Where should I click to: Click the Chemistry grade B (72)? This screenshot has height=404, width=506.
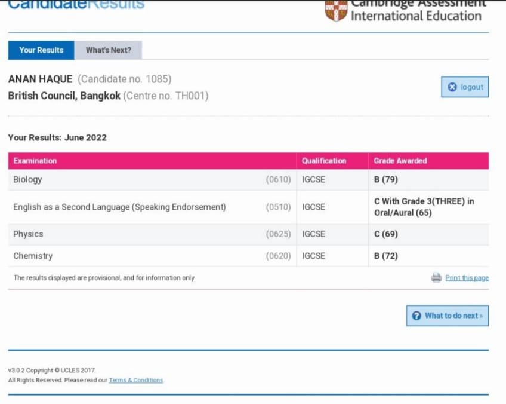coord(386,256)
